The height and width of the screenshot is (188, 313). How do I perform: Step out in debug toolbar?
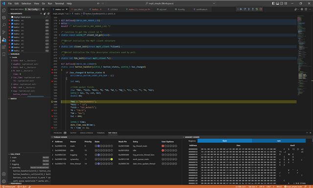(x=253, y=9)
